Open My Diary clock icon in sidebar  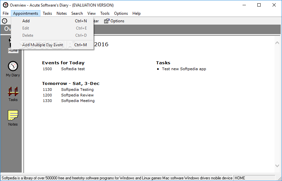point(13,66)
